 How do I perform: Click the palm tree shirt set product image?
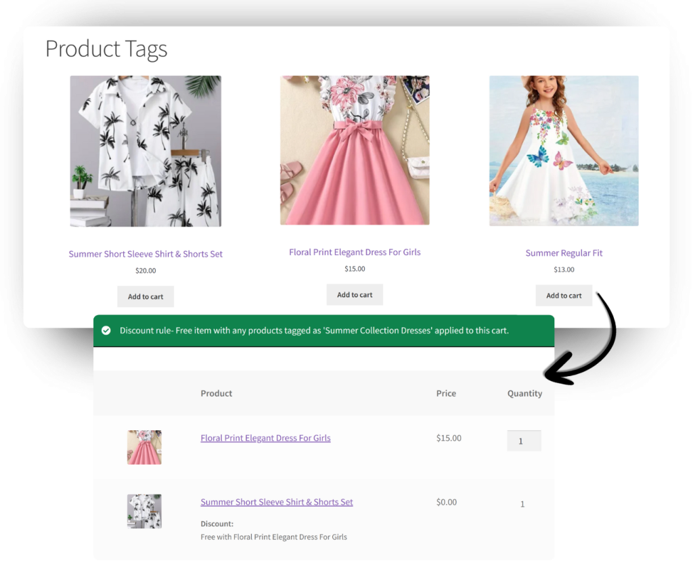coord(145,151)
